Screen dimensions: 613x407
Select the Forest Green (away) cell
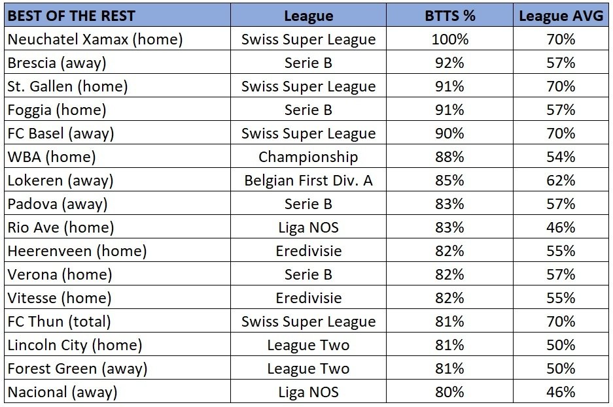tap(117, 368)
